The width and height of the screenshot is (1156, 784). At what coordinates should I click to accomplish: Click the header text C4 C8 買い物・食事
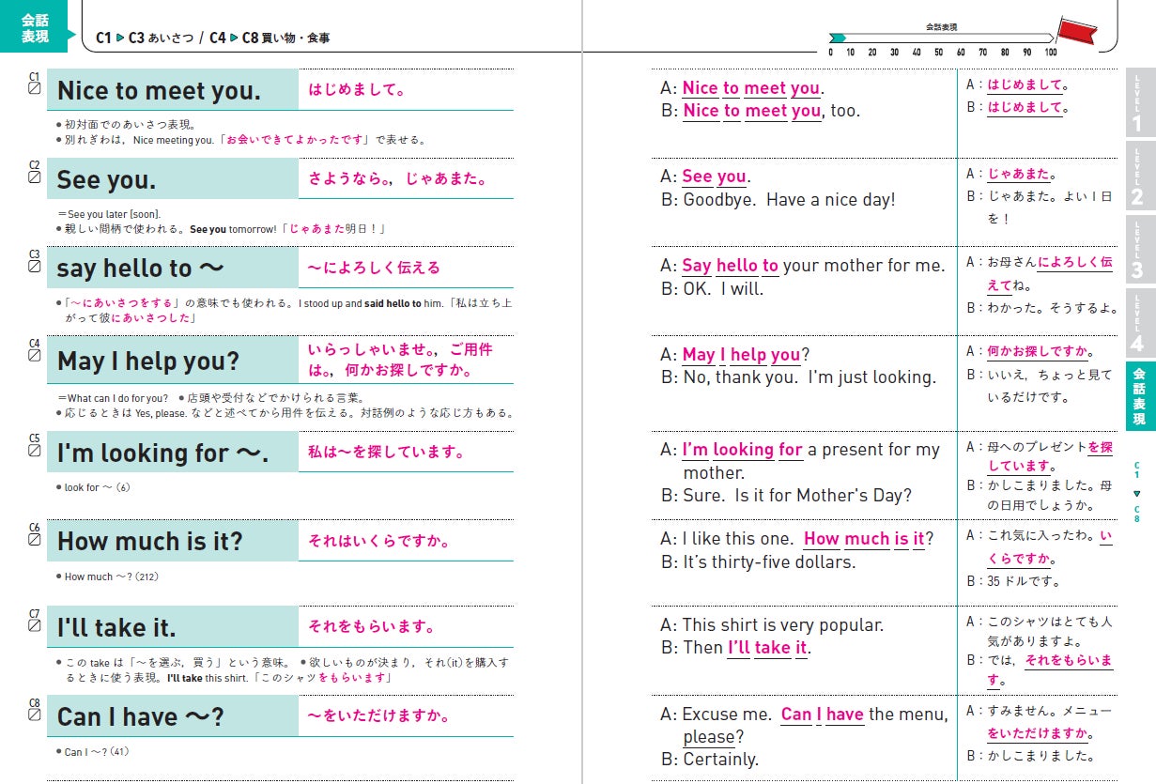270,38
